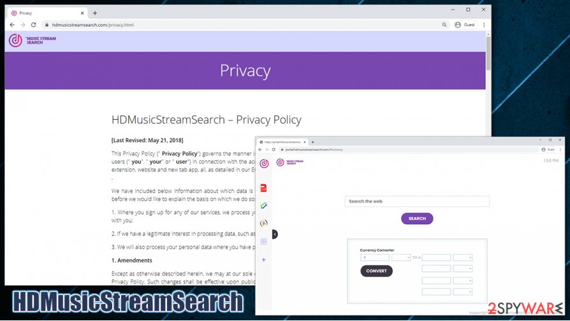Viewport: 570px width, 321px height.
Task: Open the bitcoin coin sidebar icon
Action: tap(263, 223)
